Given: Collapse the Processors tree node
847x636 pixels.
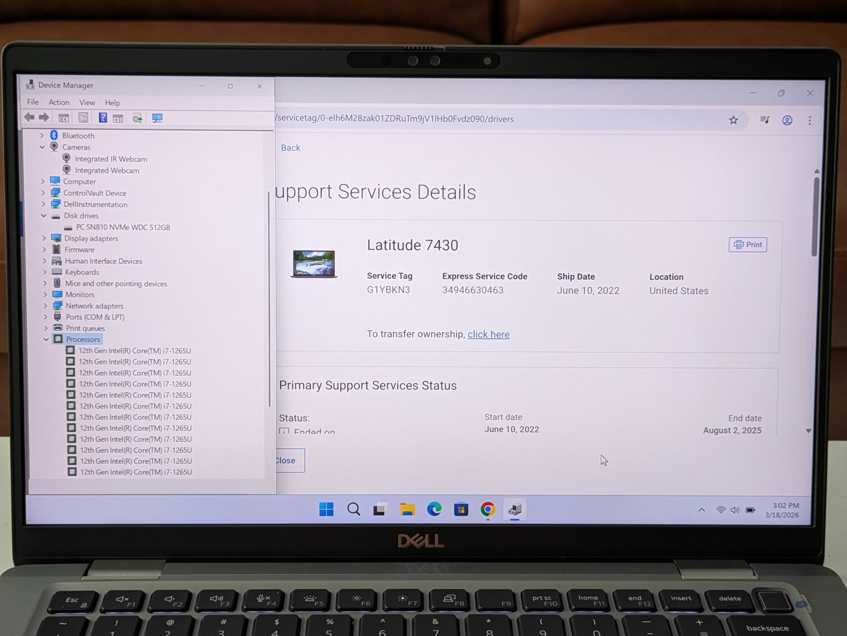Looking at the screenshot, I should pyautogui.click(x=46, y=339).
